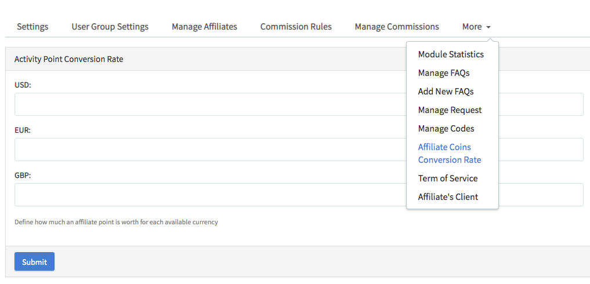Open the Settings tab
Viewport: 590px width, 284px height.
[32, 27]
